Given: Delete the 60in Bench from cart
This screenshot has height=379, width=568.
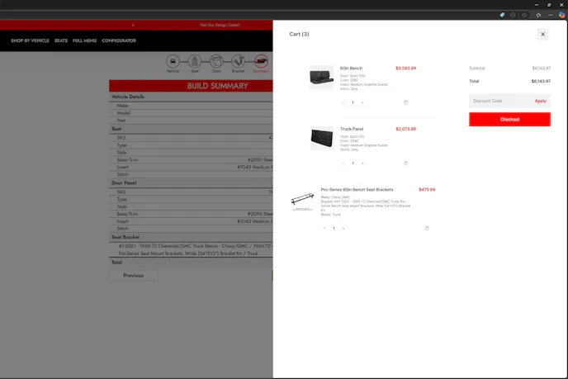Looking at the screenshot, I should (x=405, y=102).
